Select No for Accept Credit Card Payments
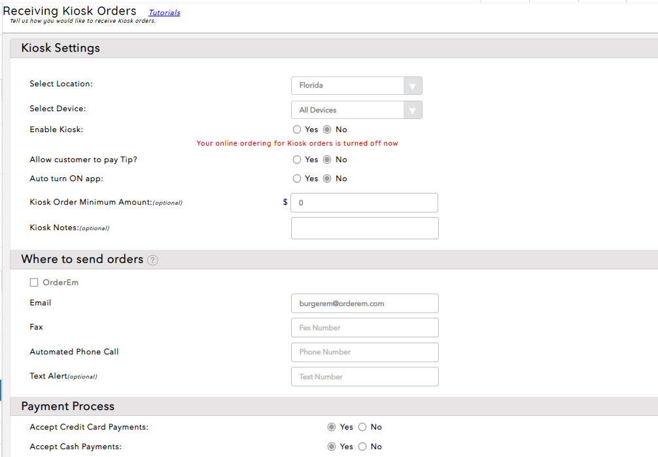Viewport: 658px width, 457px height. point(362,427)
